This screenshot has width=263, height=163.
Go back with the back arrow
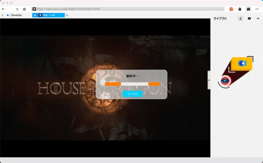pos(3,9)
